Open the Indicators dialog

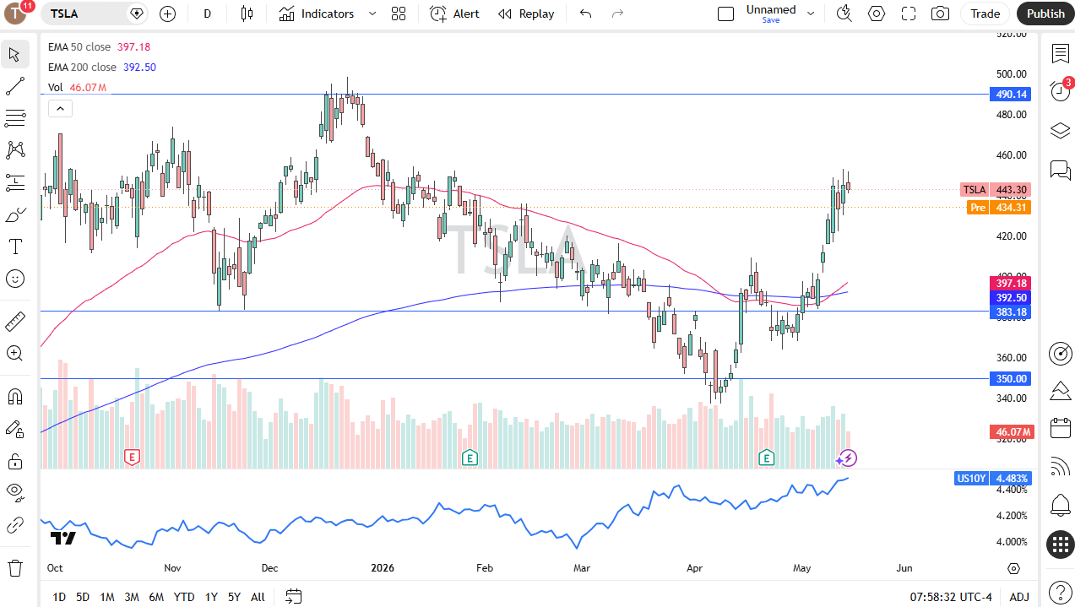[x=317, y=14]
